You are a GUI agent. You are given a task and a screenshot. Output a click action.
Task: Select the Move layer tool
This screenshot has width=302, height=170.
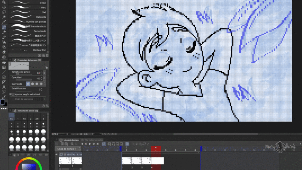(4, 7)
